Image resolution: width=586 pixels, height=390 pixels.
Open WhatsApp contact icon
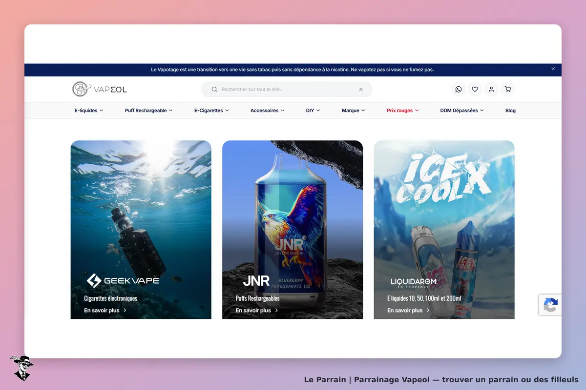point(458,89)
